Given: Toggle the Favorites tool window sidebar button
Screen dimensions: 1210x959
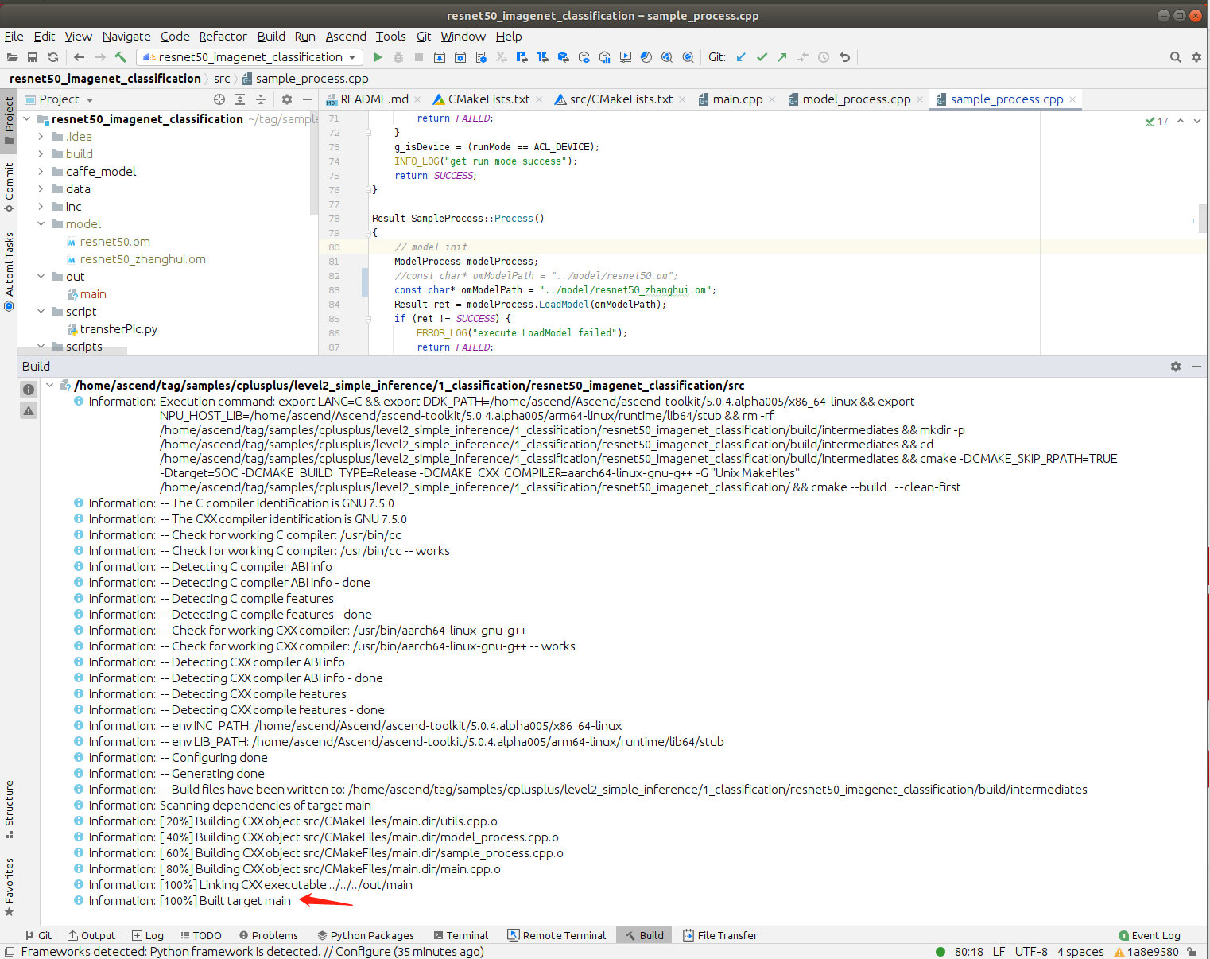Looking at the screenshot, I should pos(9,886).
